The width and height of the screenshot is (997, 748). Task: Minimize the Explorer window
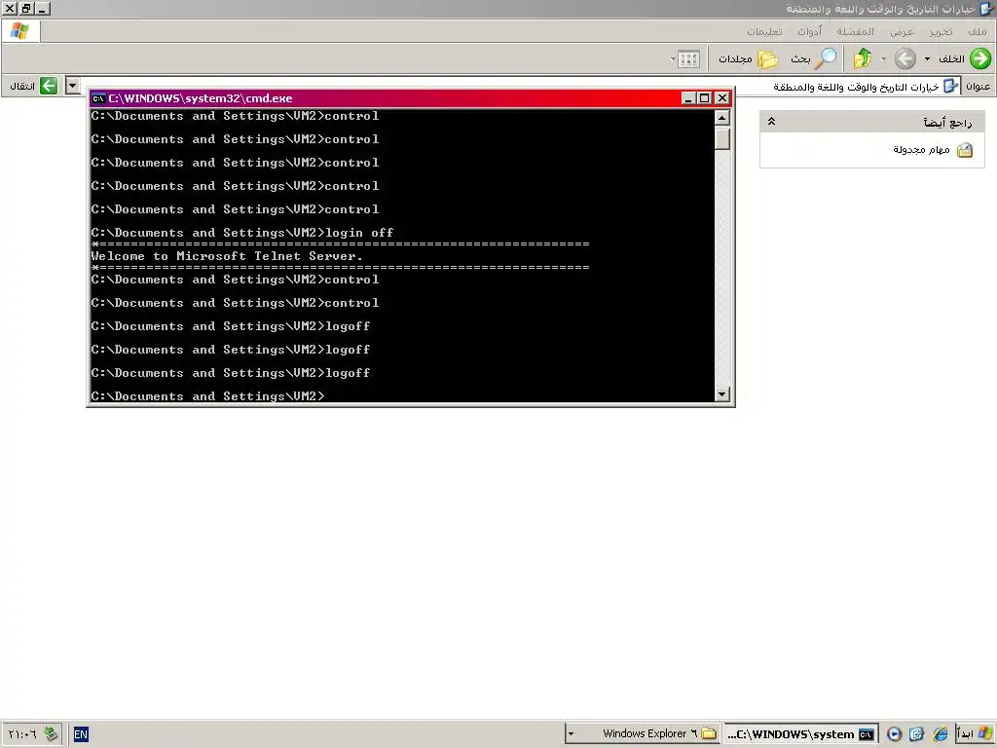click(43, 8)
